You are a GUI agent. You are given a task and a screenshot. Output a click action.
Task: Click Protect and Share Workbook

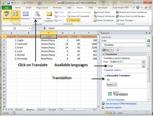click(131, 12)
